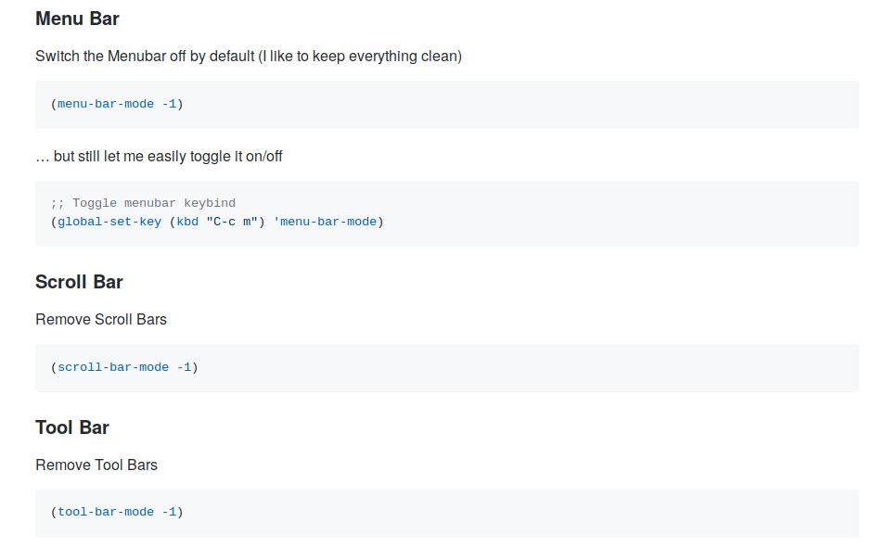Click "tool-bar-mode" in the code block
This screenshot has height=548, width=873.
click(106, 512)
